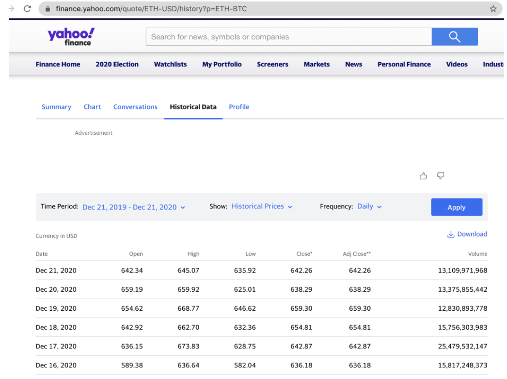Viewport: 507px width, 379px height.
Task: Click the Low column header
Action: 251,254
